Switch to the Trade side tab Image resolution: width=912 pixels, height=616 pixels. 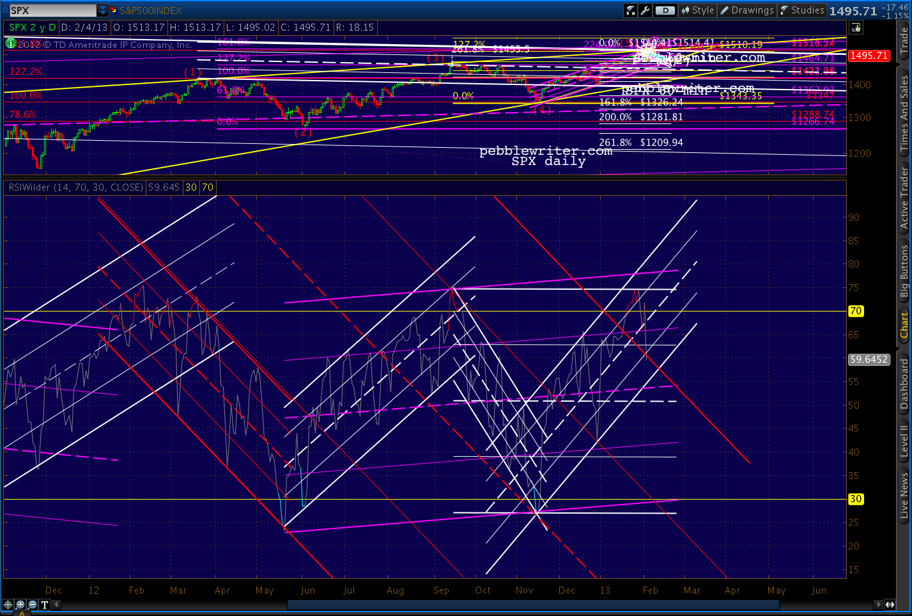[x=904, y=41]
